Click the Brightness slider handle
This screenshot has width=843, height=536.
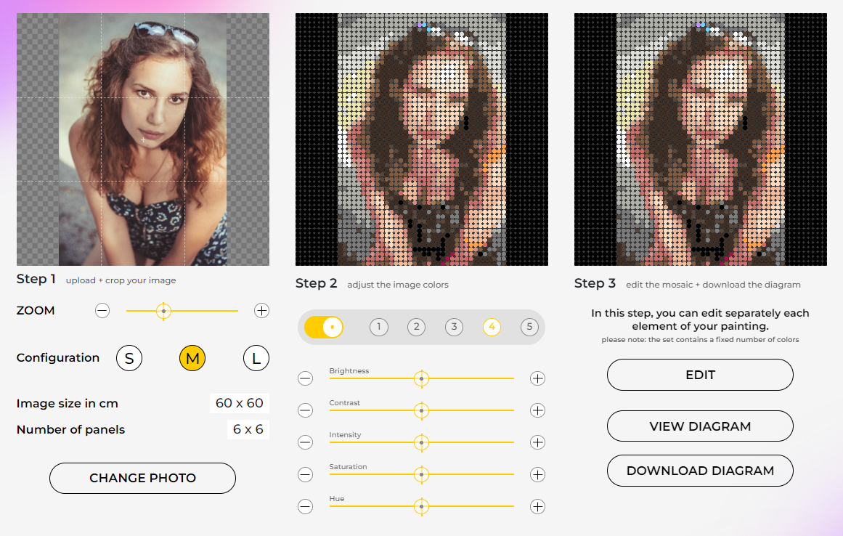(x=421, y=378)
